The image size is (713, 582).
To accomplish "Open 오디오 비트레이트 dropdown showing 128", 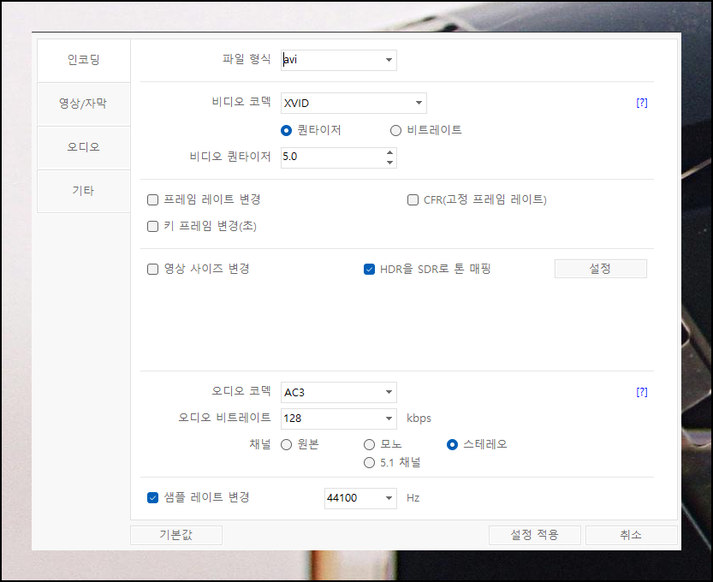I will coord(339,419).
